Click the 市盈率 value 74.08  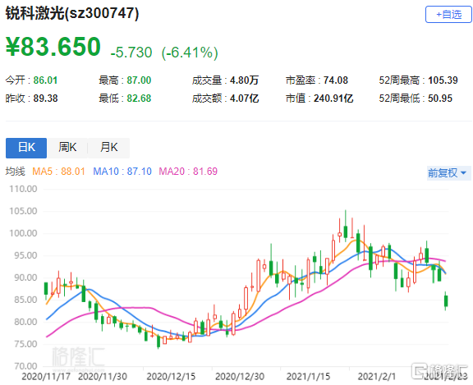pos(335,80)
